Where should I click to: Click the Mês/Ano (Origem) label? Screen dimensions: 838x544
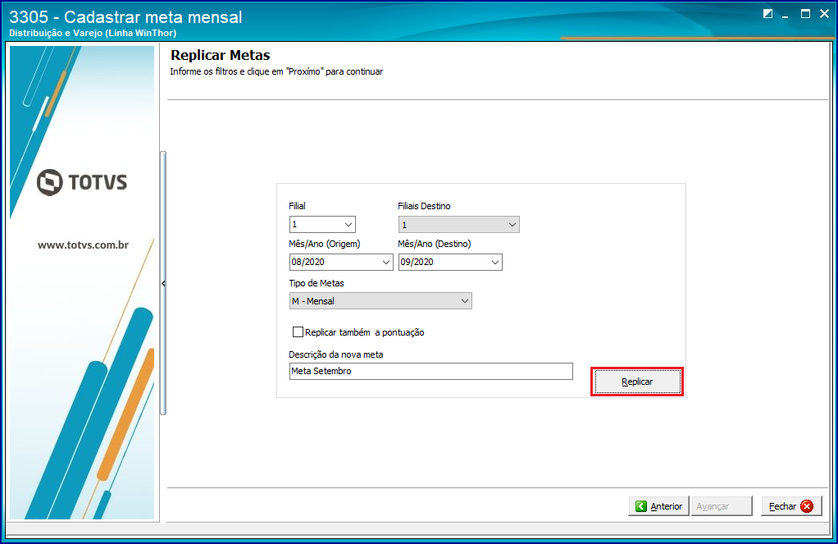325,244
